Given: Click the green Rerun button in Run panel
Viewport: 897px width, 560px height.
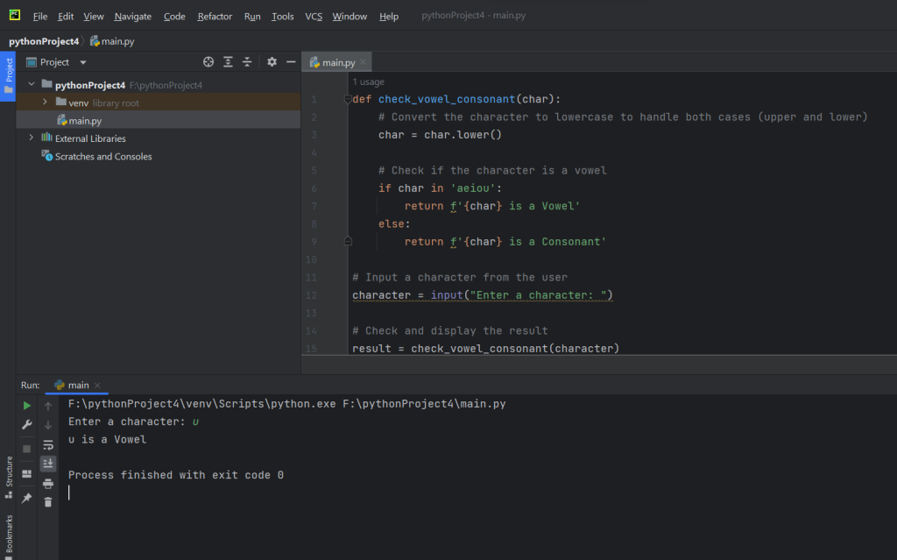Looking at the screenshot, I should pyautogui.click(x=27, y=406).
